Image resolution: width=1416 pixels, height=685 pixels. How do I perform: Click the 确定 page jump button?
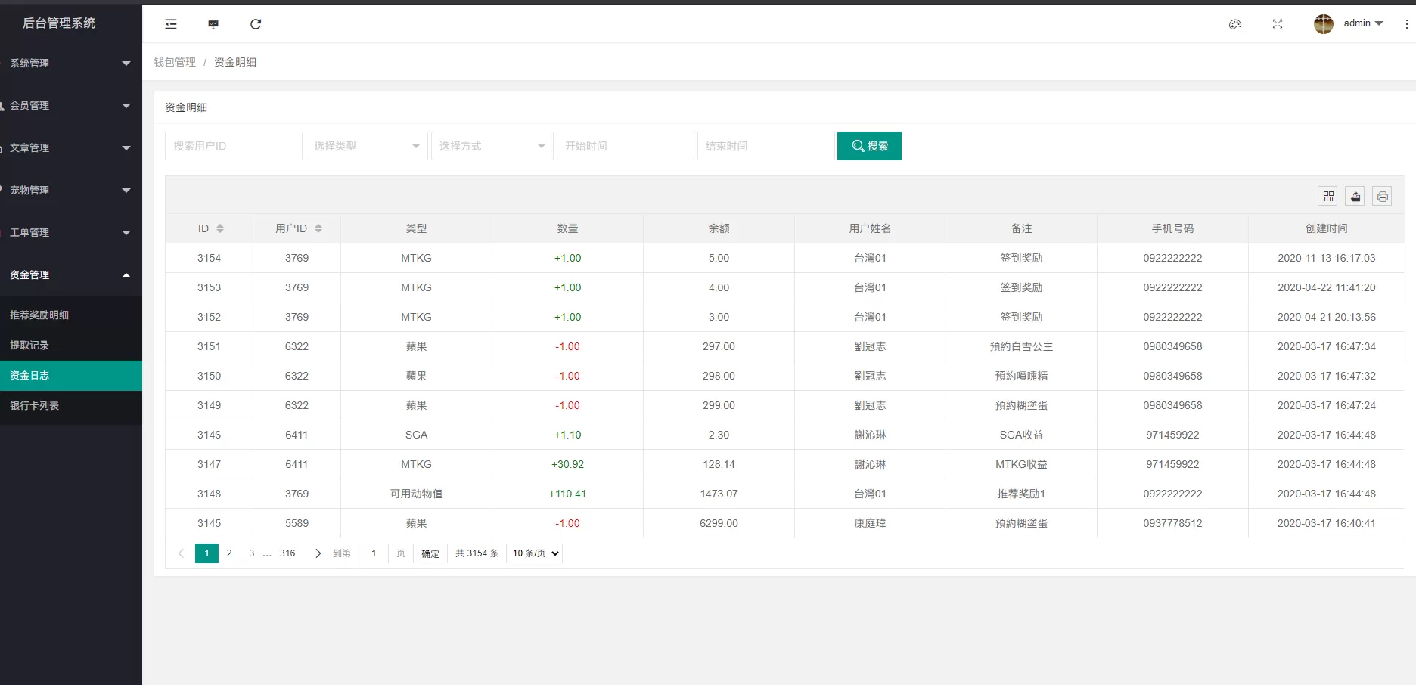(x=430, y=553)
